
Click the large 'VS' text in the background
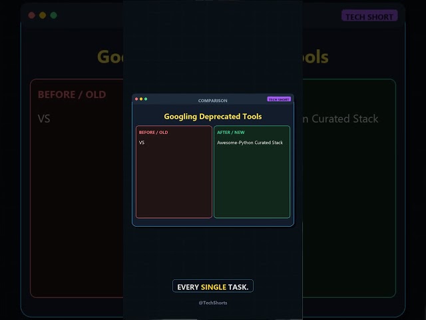click(x=44, y=119)
